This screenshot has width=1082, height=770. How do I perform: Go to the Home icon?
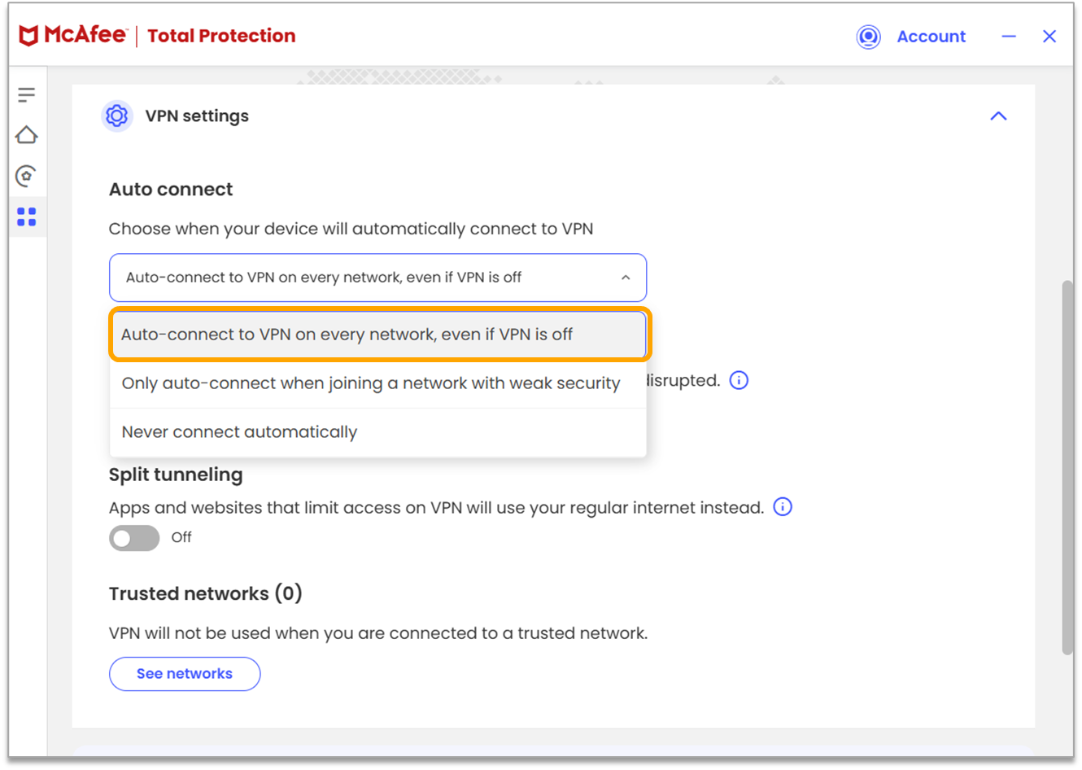(27, 135)
